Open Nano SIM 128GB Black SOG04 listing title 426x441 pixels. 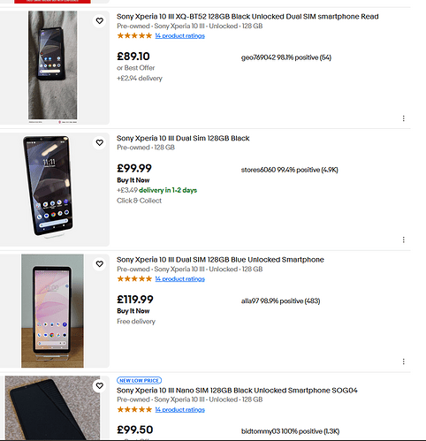coord(237,391)
